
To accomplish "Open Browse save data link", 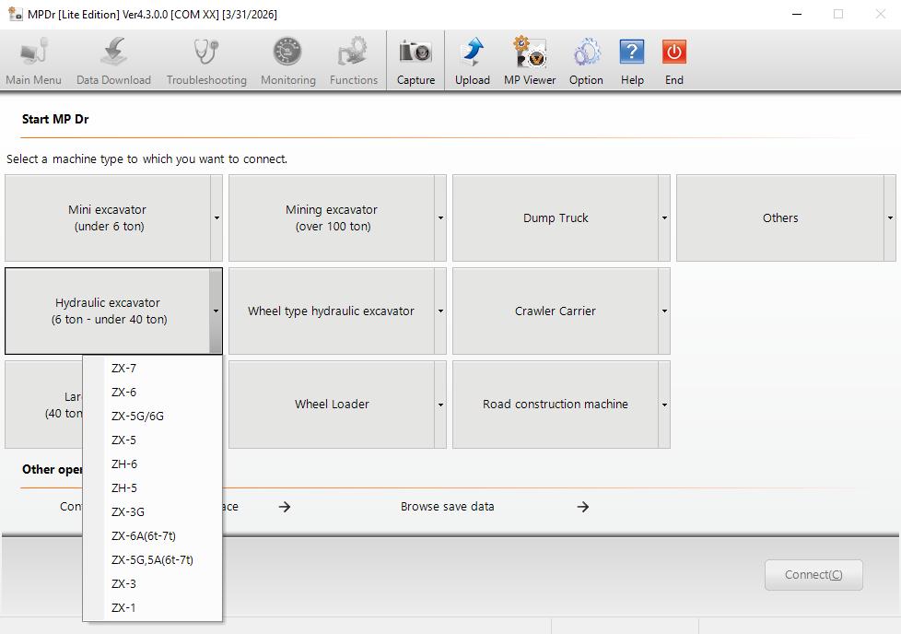I will pyautogui.click(x=447, y=507).
